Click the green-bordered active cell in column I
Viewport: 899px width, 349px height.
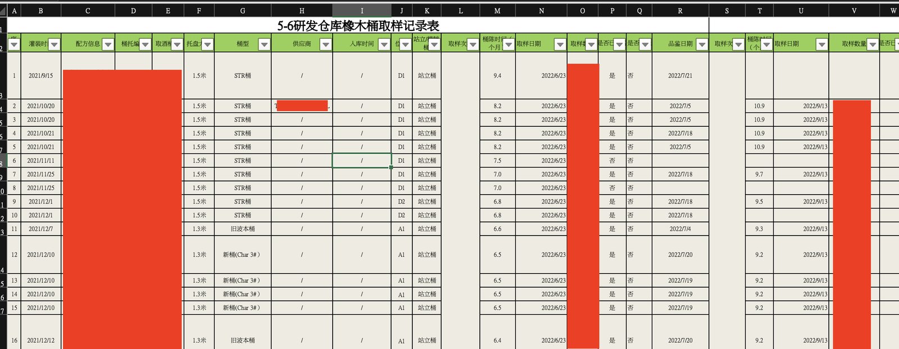coord(362,161)
